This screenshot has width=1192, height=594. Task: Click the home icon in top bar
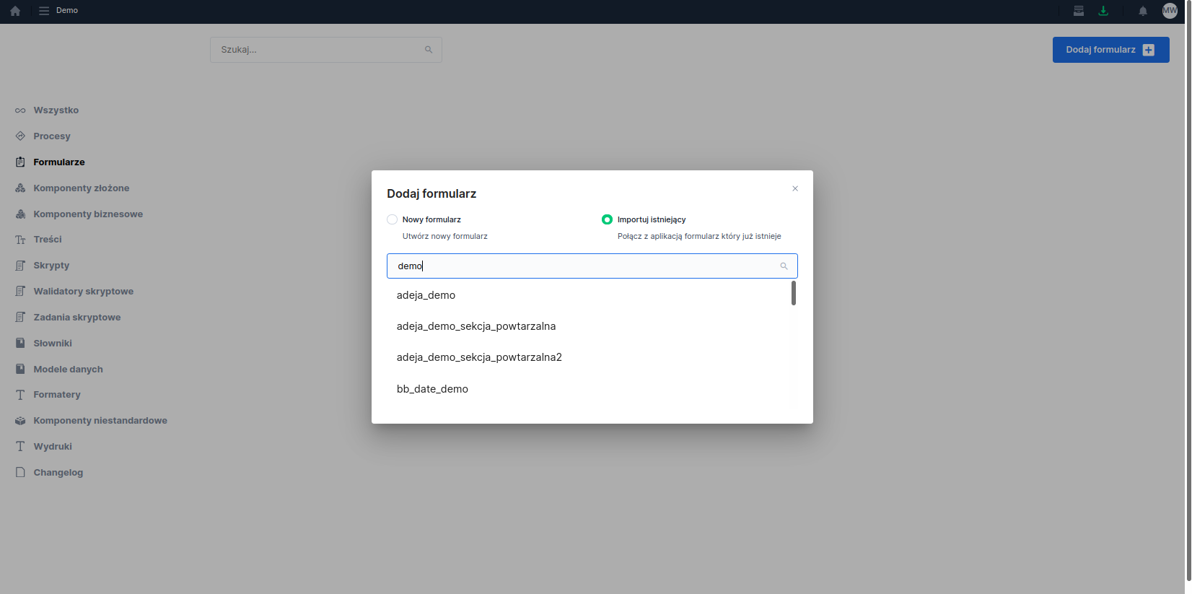pyautogui.click(x=15, y=11)
